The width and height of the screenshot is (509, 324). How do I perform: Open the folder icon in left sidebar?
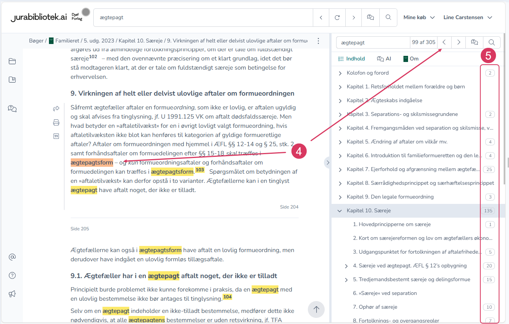12,61
